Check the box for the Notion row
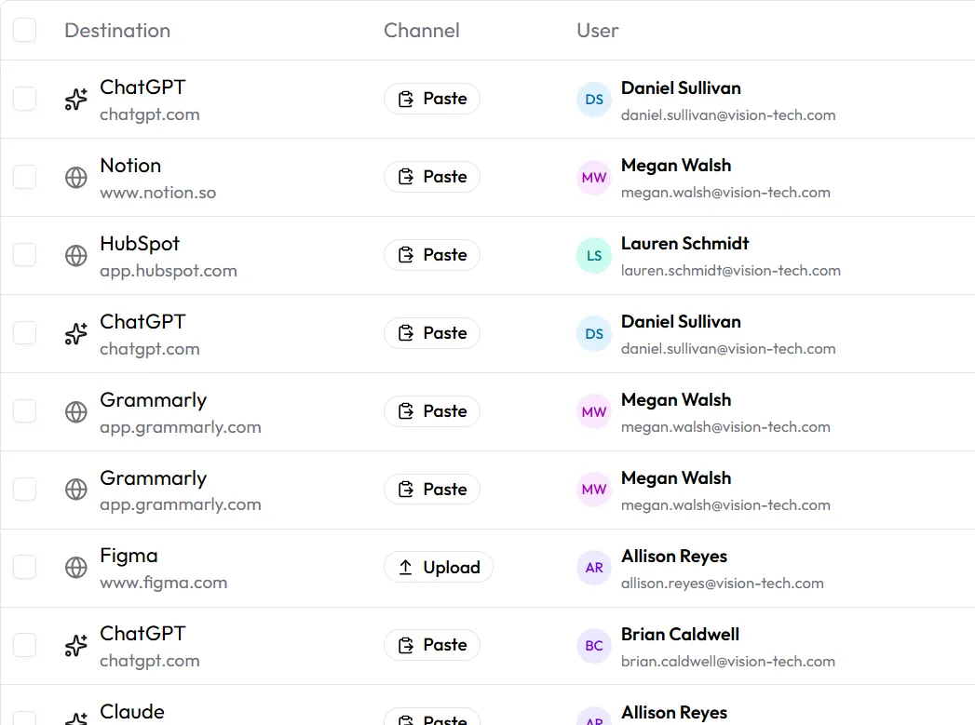This screenshot has width=975, height=725. coord(25,177)
